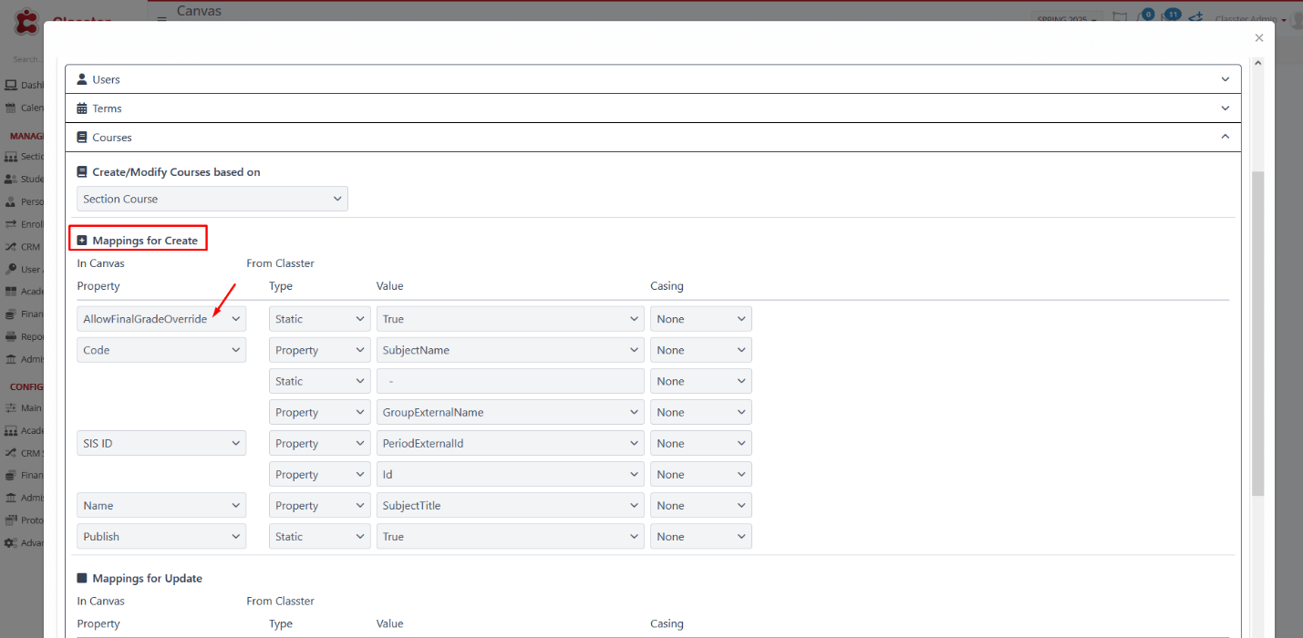Click the Classter logo in the header
The image size is (1303, 638).
click(x=26, y=21)
